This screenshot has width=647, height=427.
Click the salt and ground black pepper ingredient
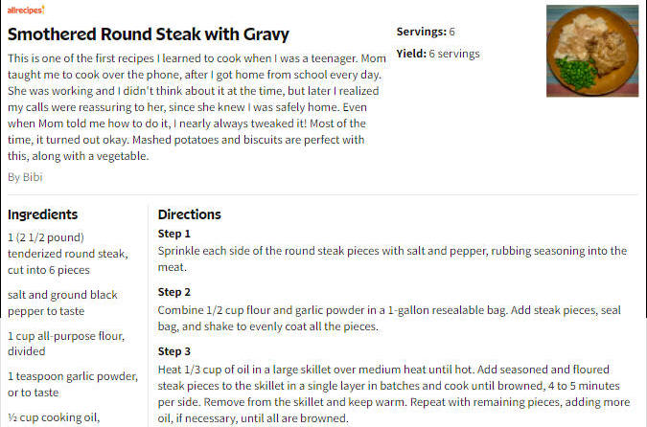tap(62, 303)
